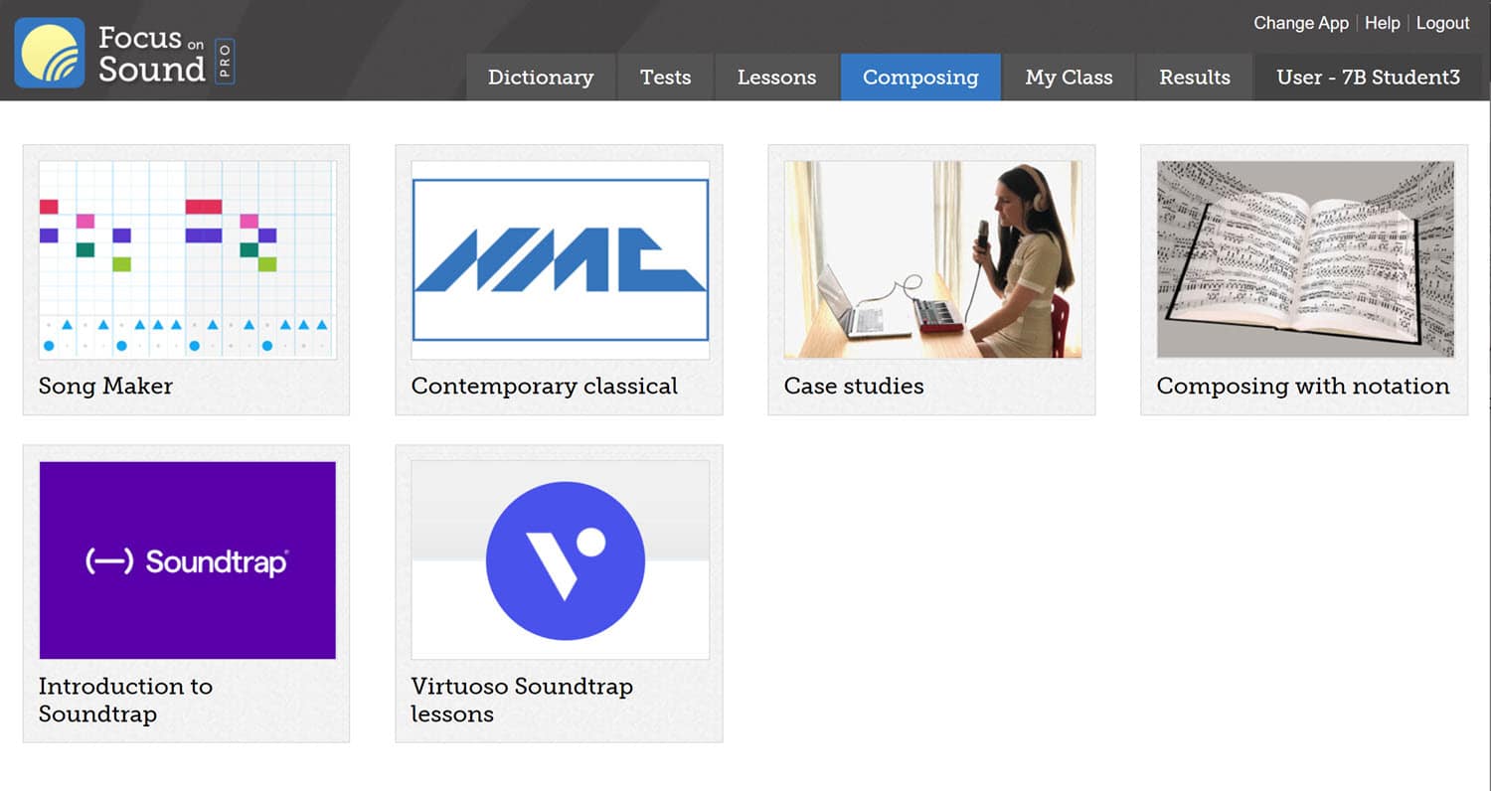Open the Case studies photo thumbnail
This screenshot has height=791, width=1491.
pyautogui.click(x=932, y=259)
